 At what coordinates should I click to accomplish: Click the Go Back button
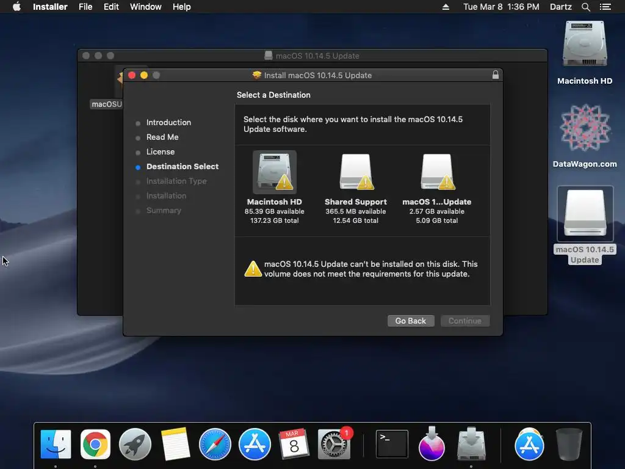tap(411, 321)
